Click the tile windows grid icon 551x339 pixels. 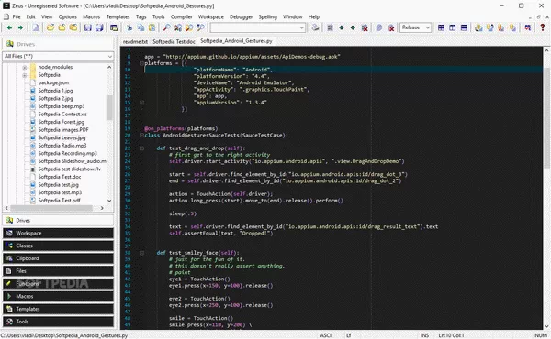[441, 27]
